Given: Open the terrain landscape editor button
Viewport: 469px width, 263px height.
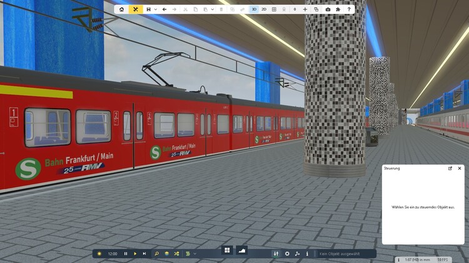Looking at the screenshot, I should coord(241,250).
